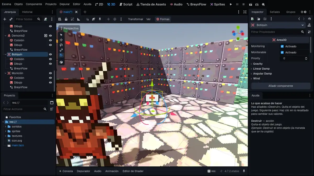Image resolution: width=314 pixels, height=176 pixels.
Task: Click the instance scene chain-link icon
Action: tap(11, 19)
